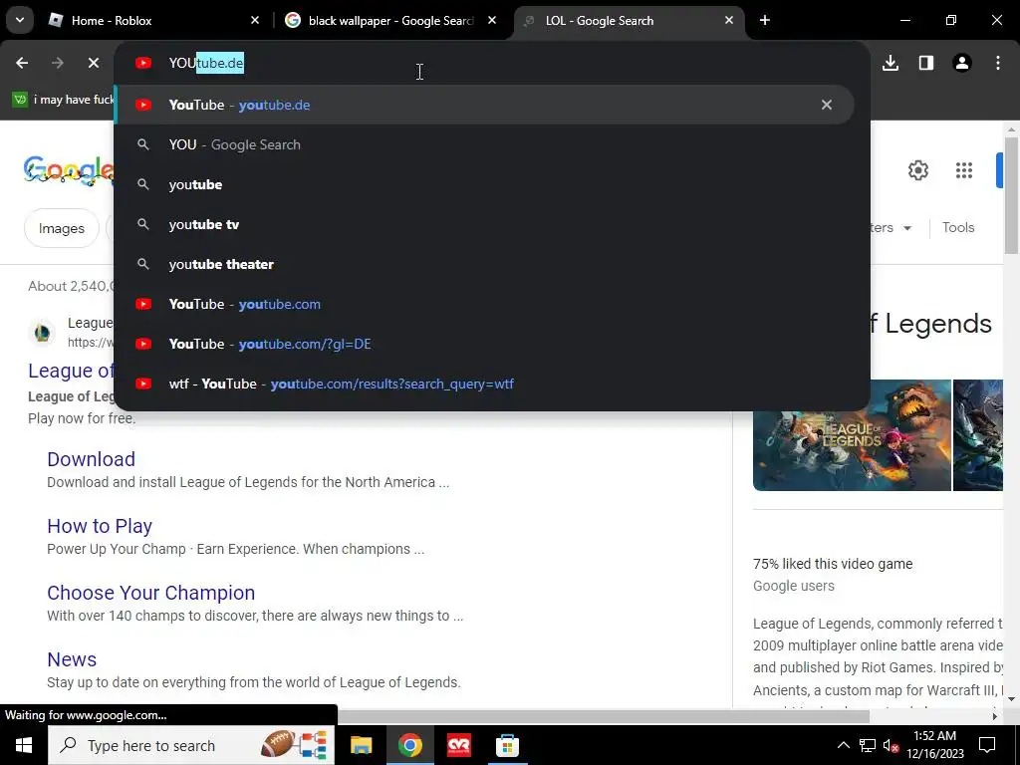Open the News sitelink
Viewport: 1020px width, 765px height.
point(72,659)
